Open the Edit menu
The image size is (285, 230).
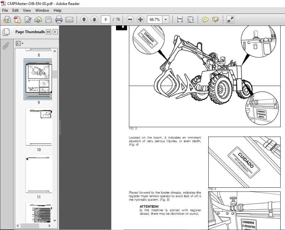pyautogui.click(x=15, y=10)
